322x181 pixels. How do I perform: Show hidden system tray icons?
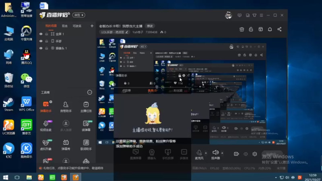click(276, 177)
